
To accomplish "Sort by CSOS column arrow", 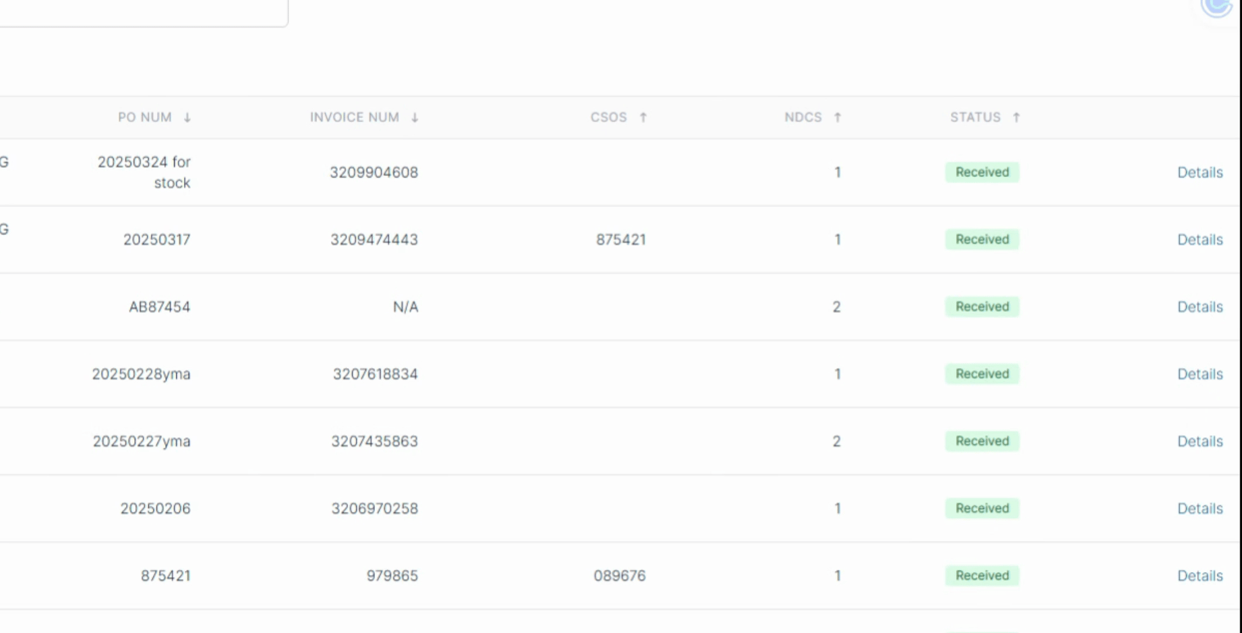I will [x=643, y=117].
